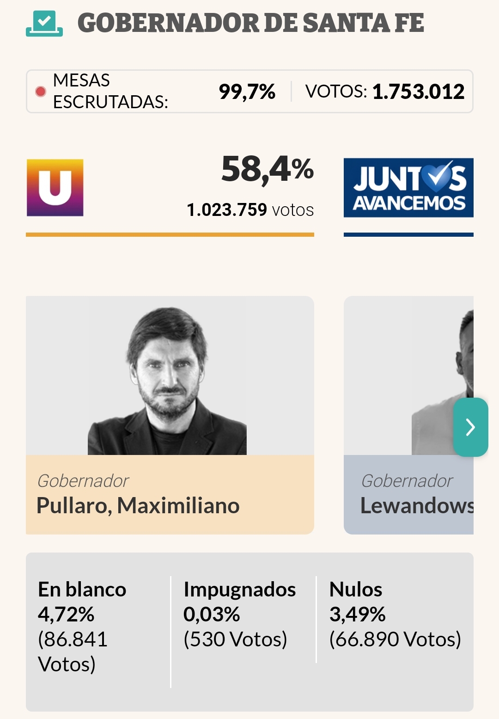Image resolution: width=499 pixels, height=719 pixels.
Task: Click the Gobernador label above Pullaro
Action: [x=83, y=481]
